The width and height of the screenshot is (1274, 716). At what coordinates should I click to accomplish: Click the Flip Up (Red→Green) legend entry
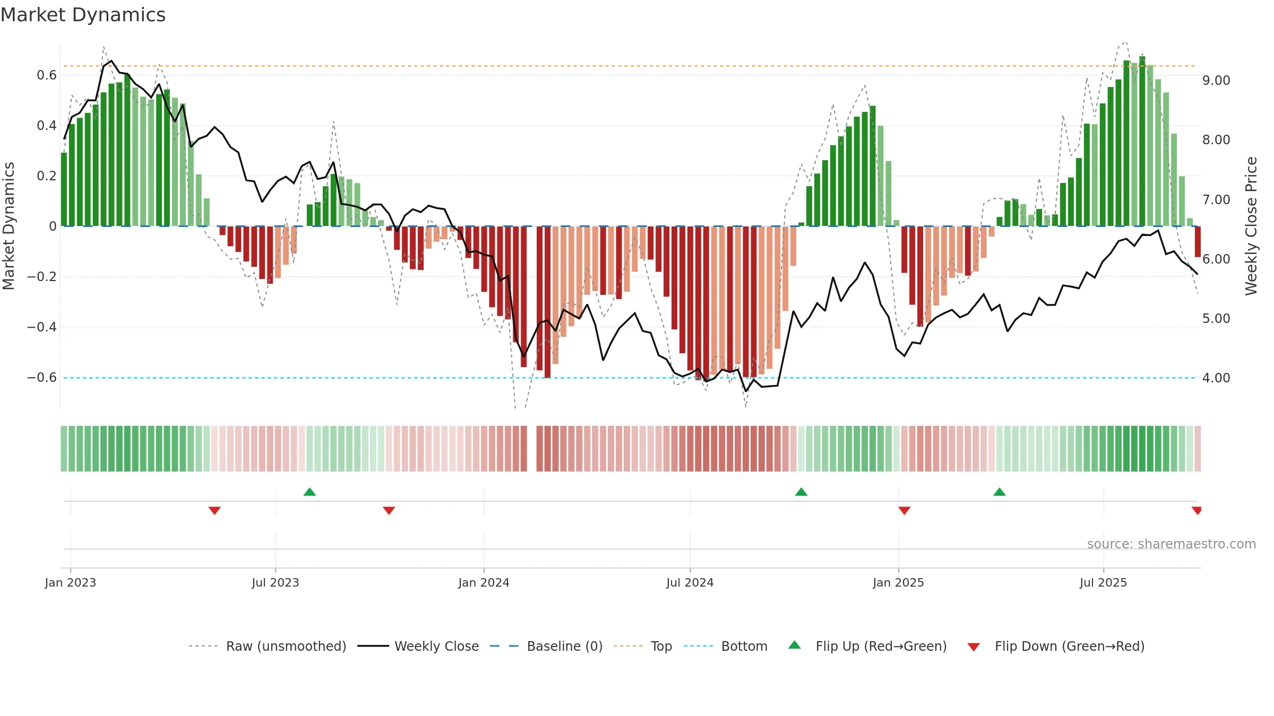coord(867,646)
